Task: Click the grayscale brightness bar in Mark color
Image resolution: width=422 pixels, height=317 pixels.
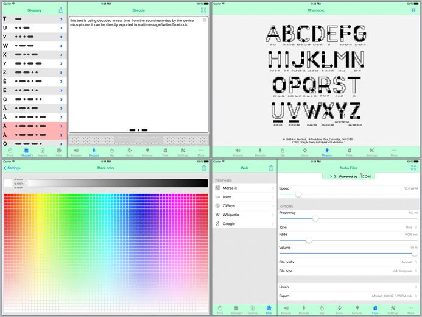Action: point(118,183)
